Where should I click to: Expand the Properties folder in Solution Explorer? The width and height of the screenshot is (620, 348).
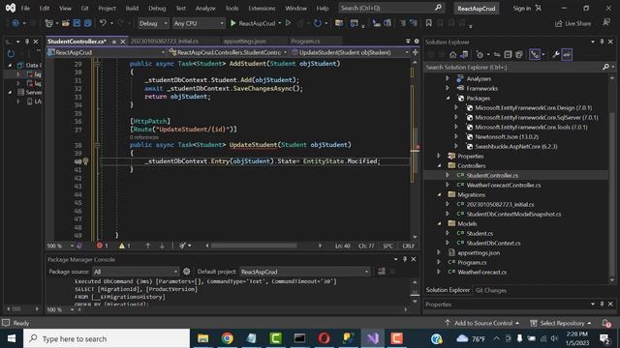tap(439, 157)
